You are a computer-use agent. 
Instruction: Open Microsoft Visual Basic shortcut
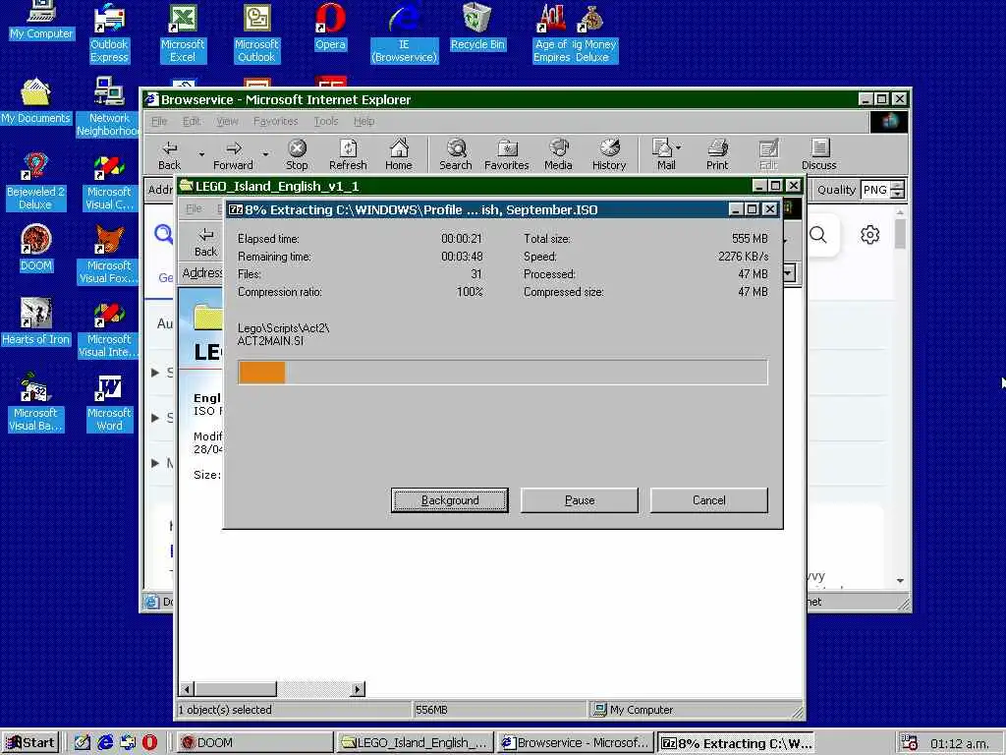coord(36,403)
